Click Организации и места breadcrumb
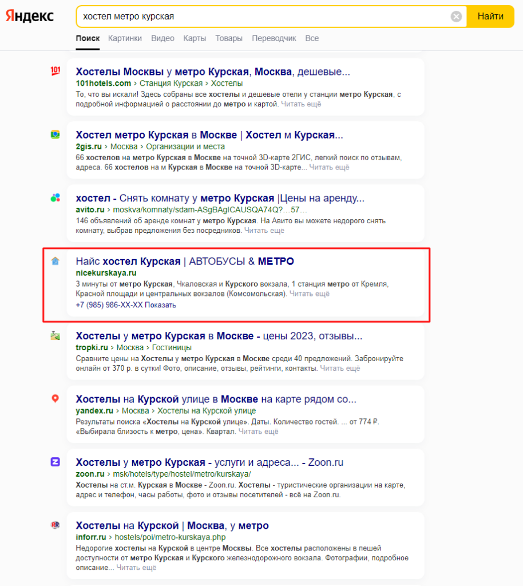The image size is (523, 586). click(185, 146)
